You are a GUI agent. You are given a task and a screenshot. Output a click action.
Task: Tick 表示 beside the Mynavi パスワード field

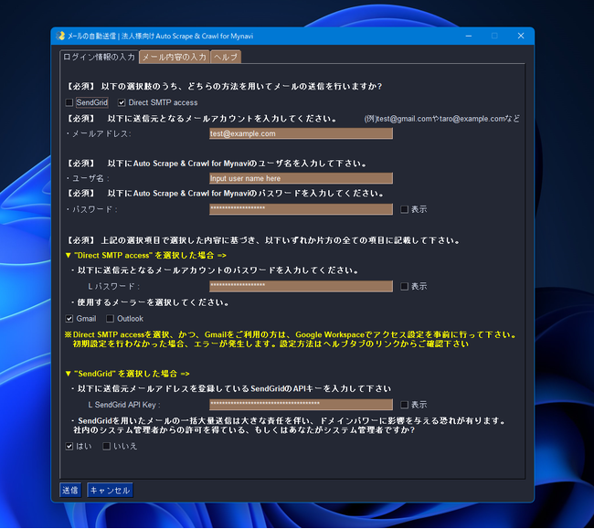click(x=405, y=209)
